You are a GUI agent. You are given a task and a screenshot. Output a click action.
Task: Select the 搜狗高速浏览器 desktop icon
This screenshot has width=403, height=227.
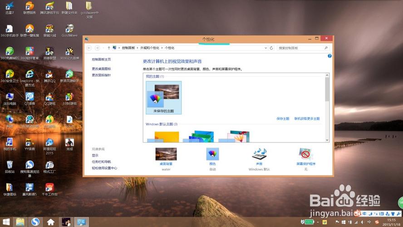(x=29, y=168)
